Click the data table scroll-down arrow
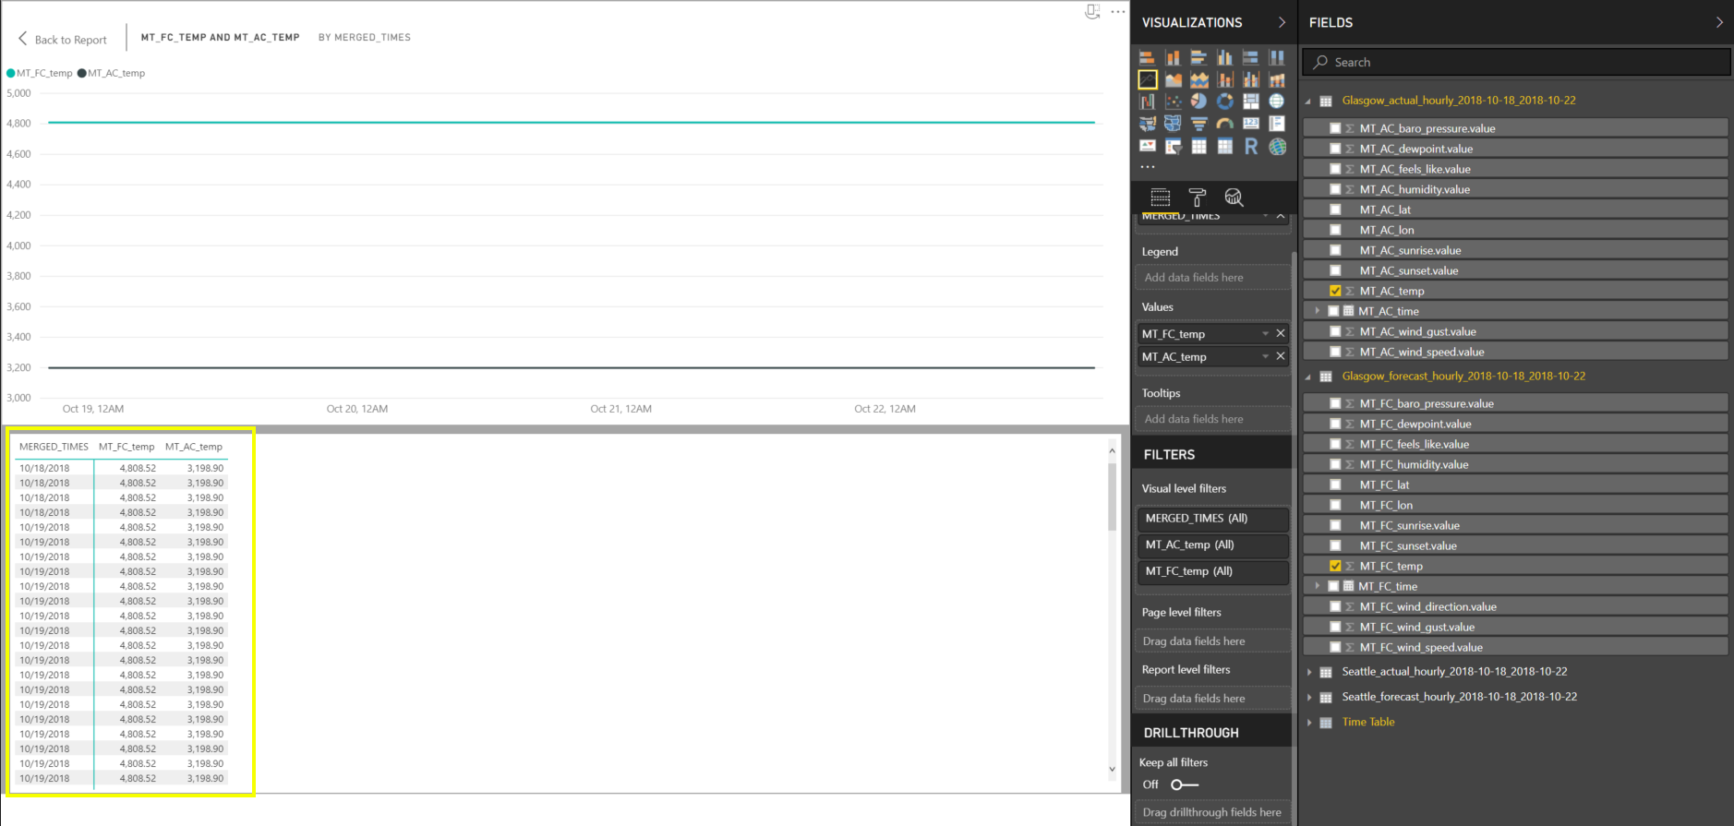The image size is (1734, 826). point(1112,769)
